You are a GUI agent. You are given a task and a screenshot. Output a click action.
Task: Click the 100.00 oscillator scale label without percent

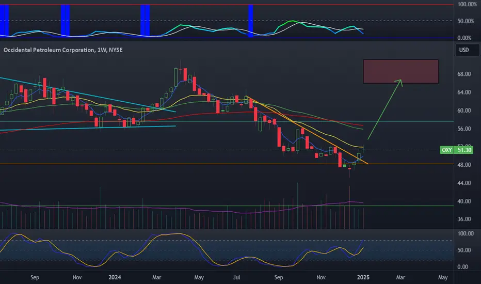[466, 233]
